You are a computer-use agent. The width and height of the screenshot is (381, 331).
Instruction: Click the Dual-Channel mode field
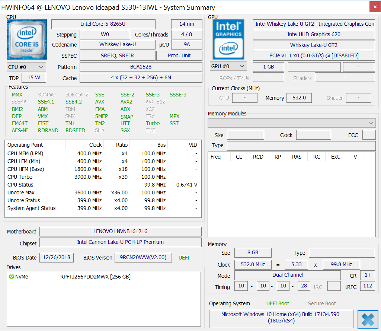288,275
